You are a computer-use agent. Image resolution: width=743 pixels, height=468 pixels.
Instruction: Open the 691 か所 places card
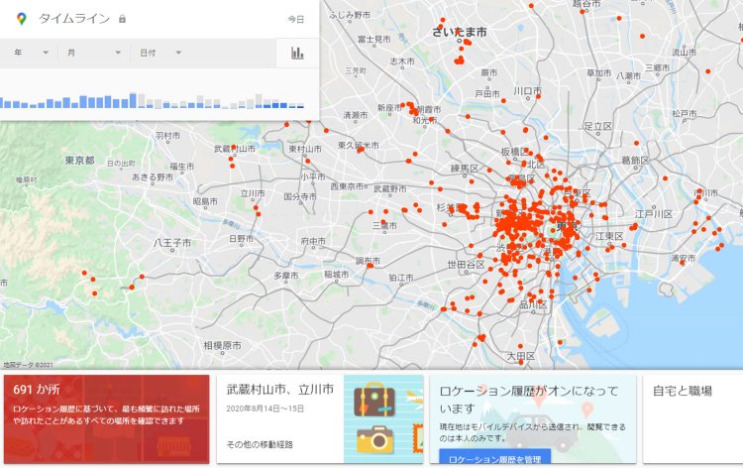107,419
